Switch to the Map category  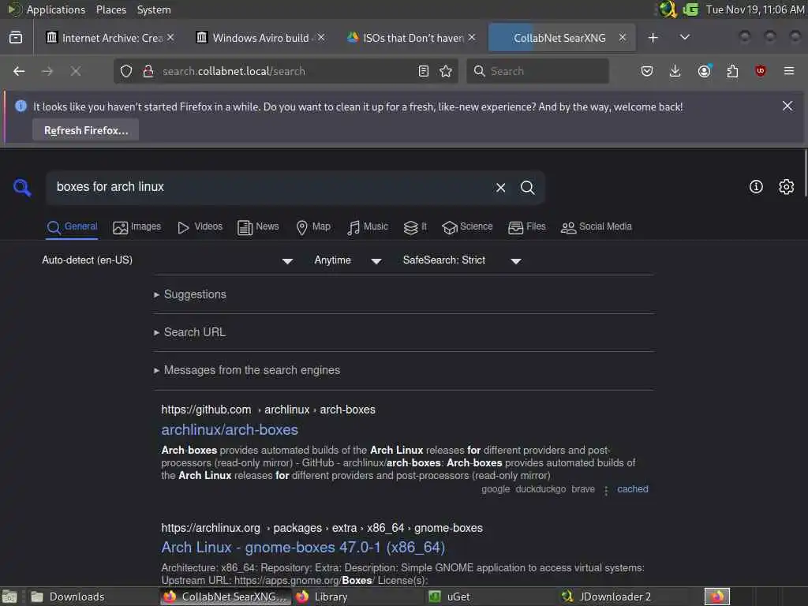(x=313, y=226)
